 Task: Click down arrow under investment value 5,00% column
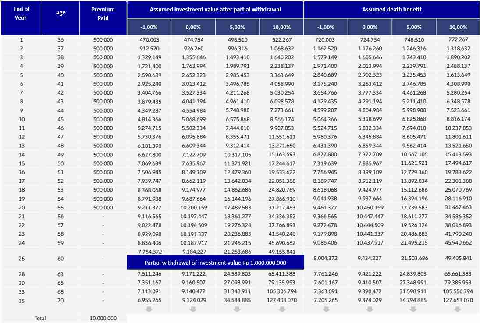[237, 309]
